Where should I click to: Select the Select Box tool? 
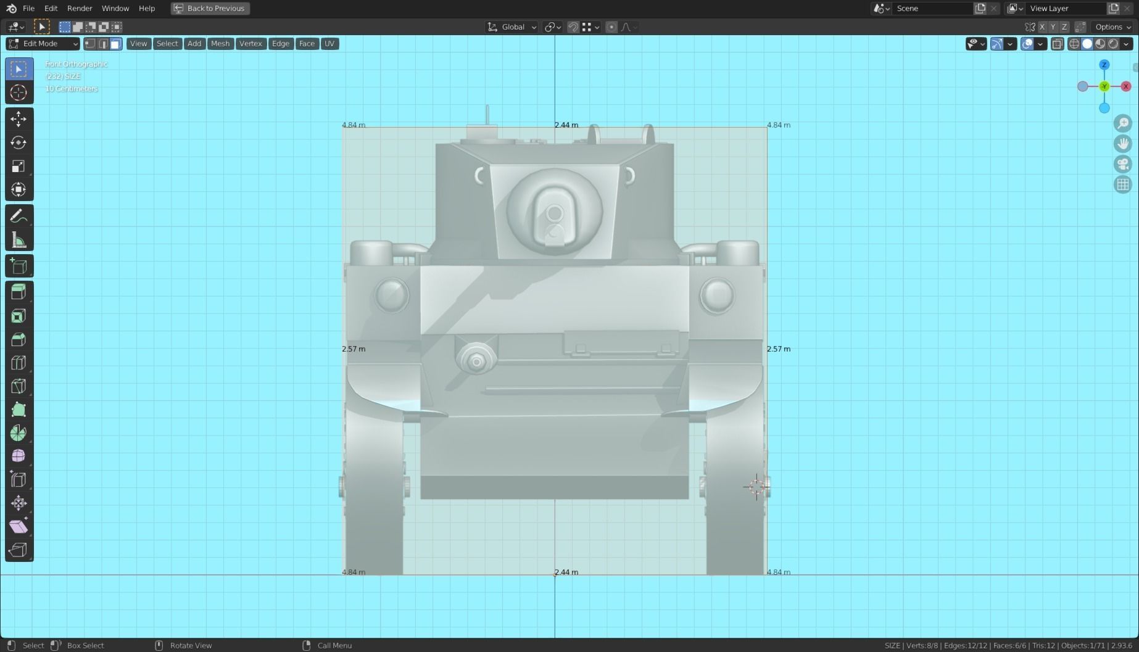coord(19,69)
